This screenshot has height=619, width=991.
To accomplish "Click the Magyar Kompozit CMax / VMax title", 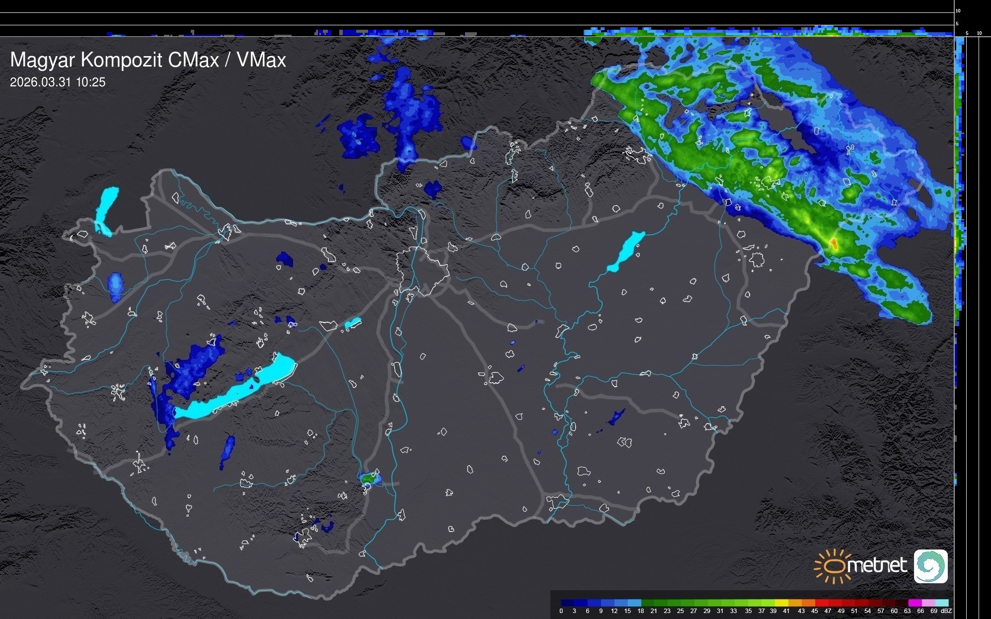I will pyautogui.click(x=148, y=60).
